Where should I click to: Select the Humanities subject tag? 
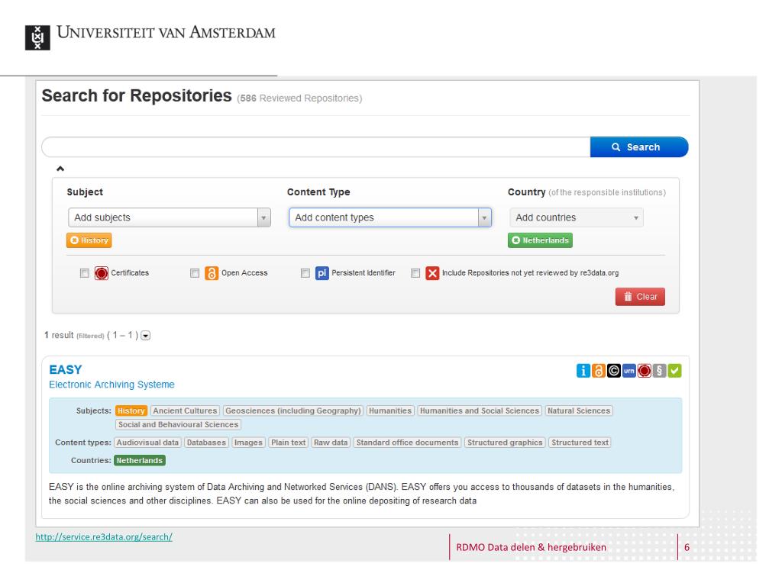tap(390, 411)
